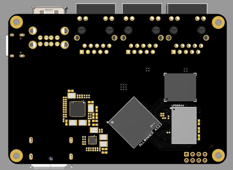
Task: Select the square pad under the middle Ethernet port
Action: [128, 52]
